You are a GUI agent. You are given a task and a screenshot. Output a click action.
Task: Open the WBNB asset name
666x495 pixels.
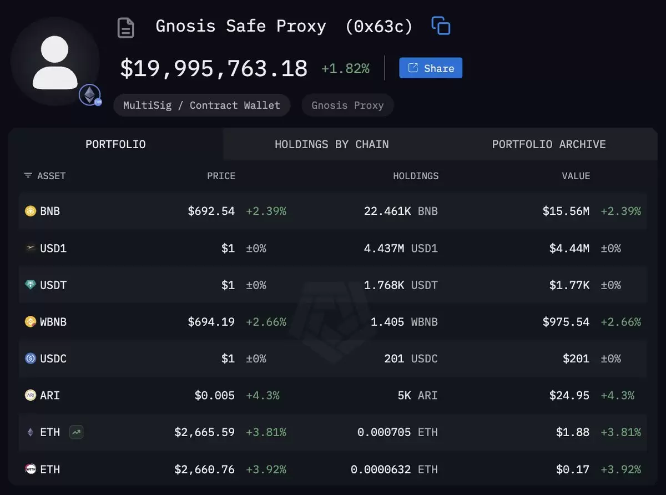click(53, 322)
